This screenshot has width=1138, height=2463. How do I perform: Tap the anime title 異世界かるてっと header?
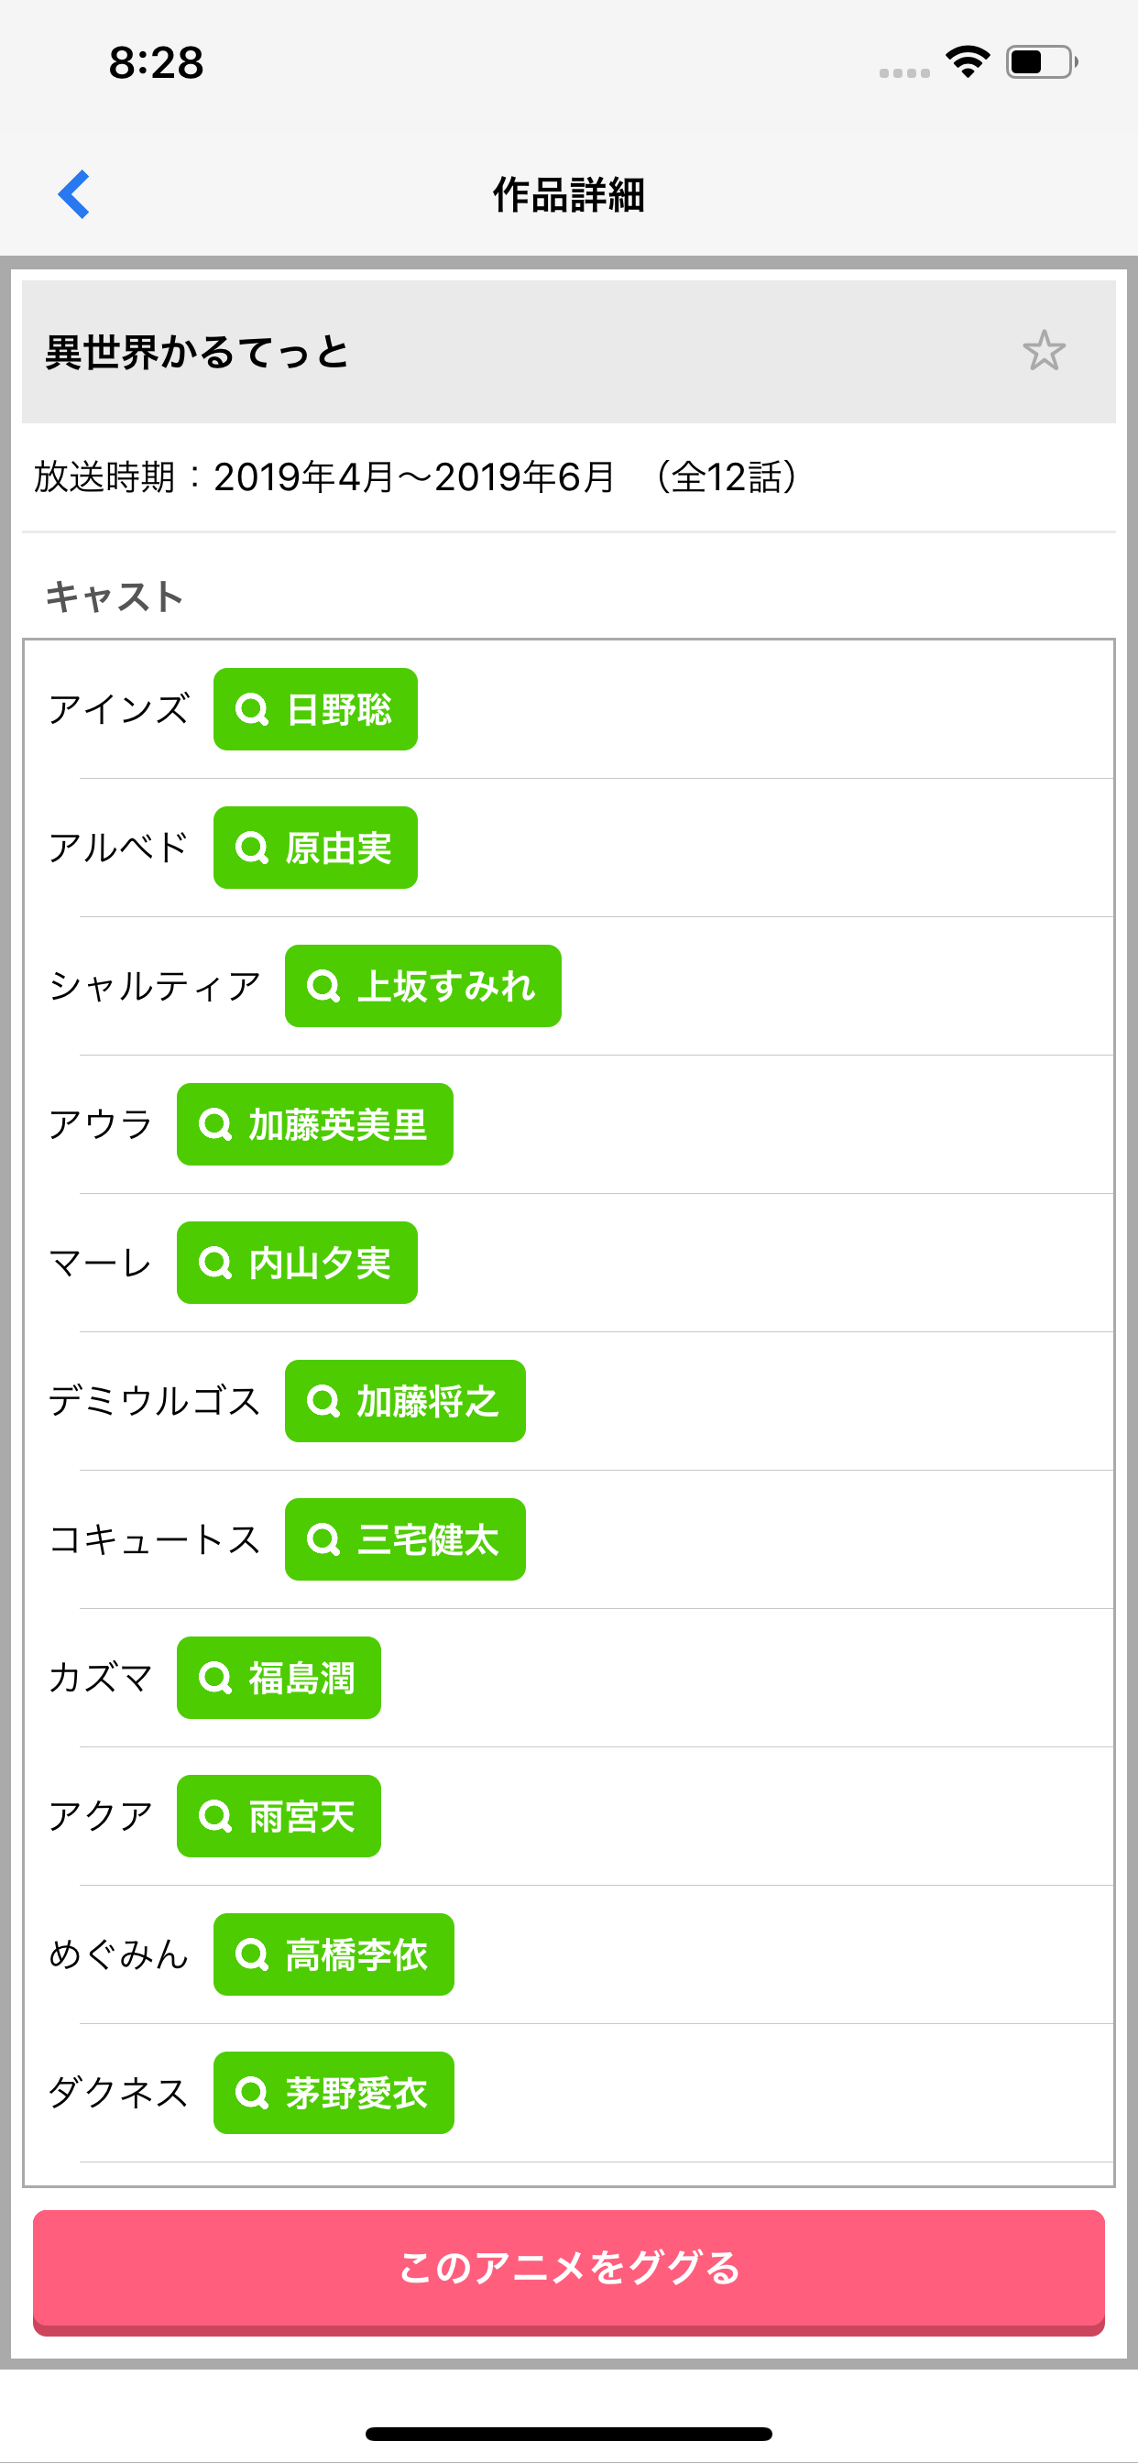tap(197, 352)
